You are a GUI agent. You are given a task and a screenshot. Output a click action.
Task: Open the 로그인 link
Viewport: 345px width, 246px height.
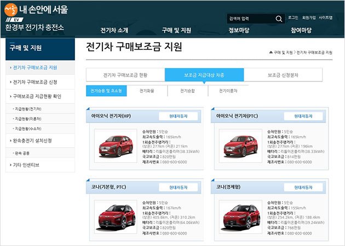click(x=293, y=17)
